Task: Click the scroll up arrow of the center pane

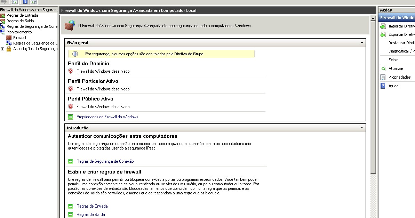Action: [x=373, y=18]
